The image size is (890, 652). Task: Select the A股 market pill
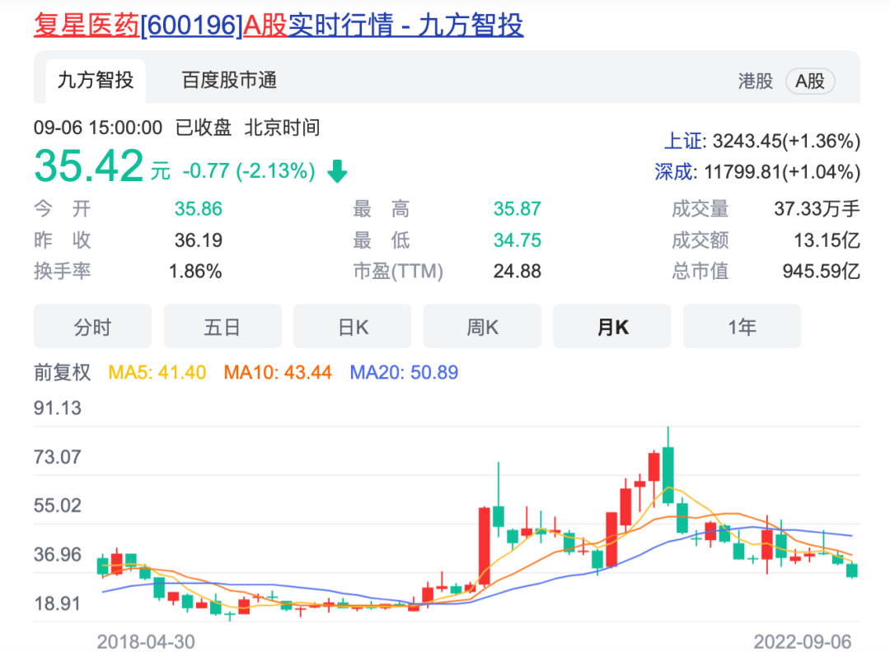[810, 81]
